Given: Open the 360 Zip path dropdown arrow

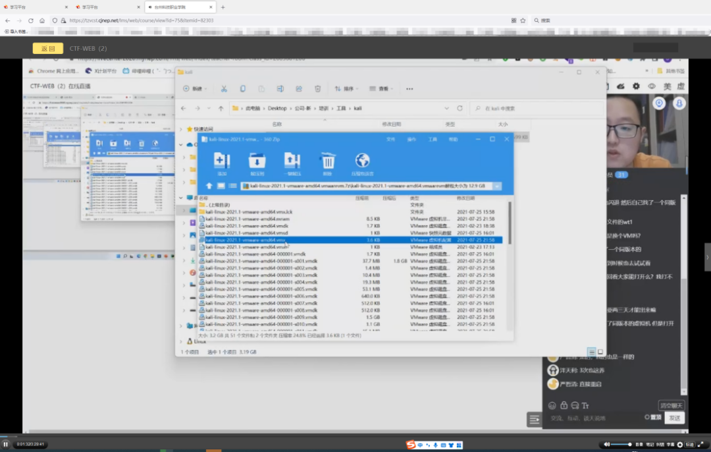Looking at the screenshot, I should click(497, 186).
